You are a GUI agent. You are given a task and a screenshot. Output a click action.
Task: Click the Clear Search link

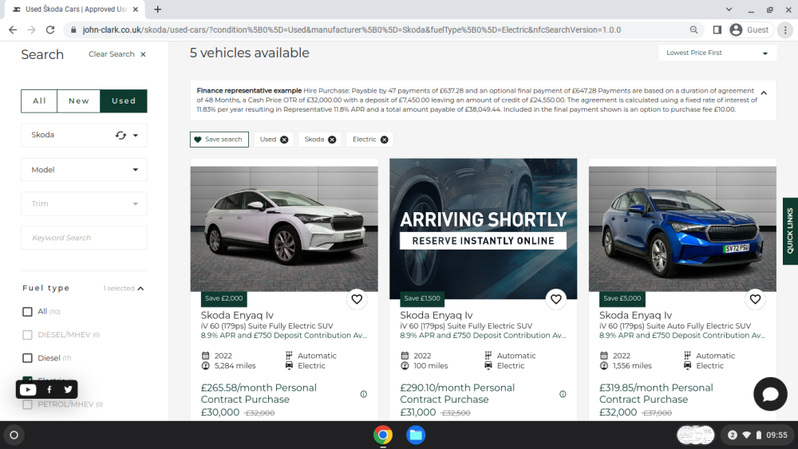coord(112,54)
